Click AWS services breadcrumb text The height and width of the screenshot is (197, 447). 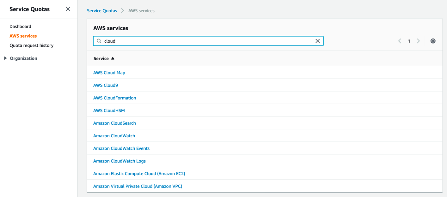(141, 11)
